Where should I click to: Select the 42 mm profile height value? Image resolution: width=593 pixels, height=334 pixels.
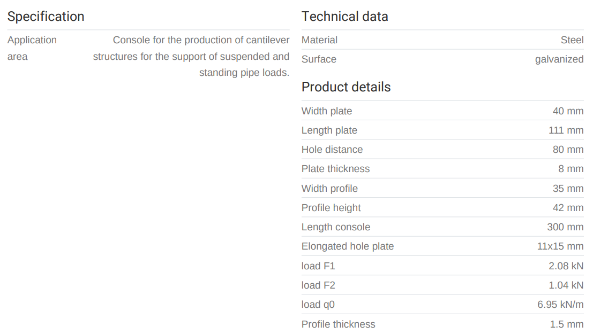click(x=568, y=208)
